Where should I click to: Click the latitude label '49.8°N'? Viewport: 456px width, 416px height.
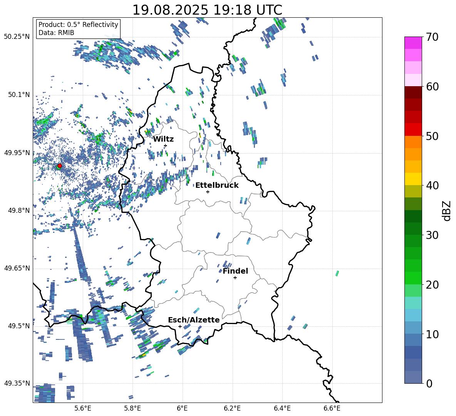[19, 211]
